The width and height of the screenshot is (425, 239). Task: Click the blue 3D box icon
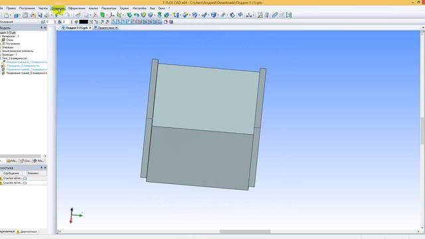214,15
